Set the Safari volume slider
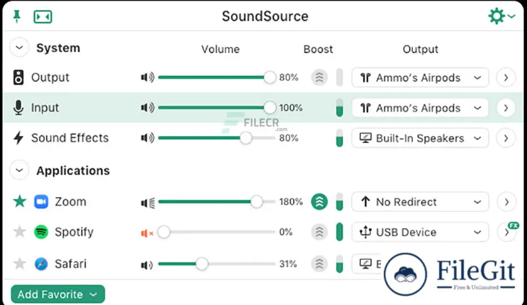The width and height of the screenshot is (527, 305). 217,263
